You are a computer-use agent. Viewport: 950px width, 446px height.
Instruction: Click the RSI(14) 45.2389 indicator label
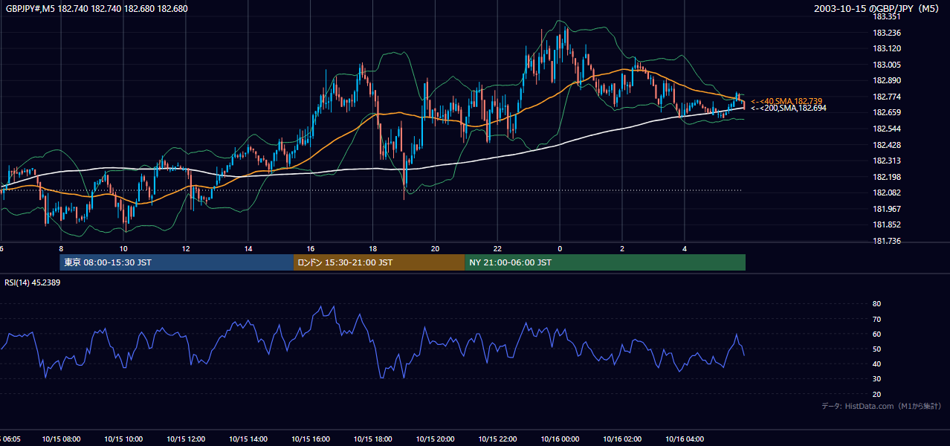(x=33, y=282)
